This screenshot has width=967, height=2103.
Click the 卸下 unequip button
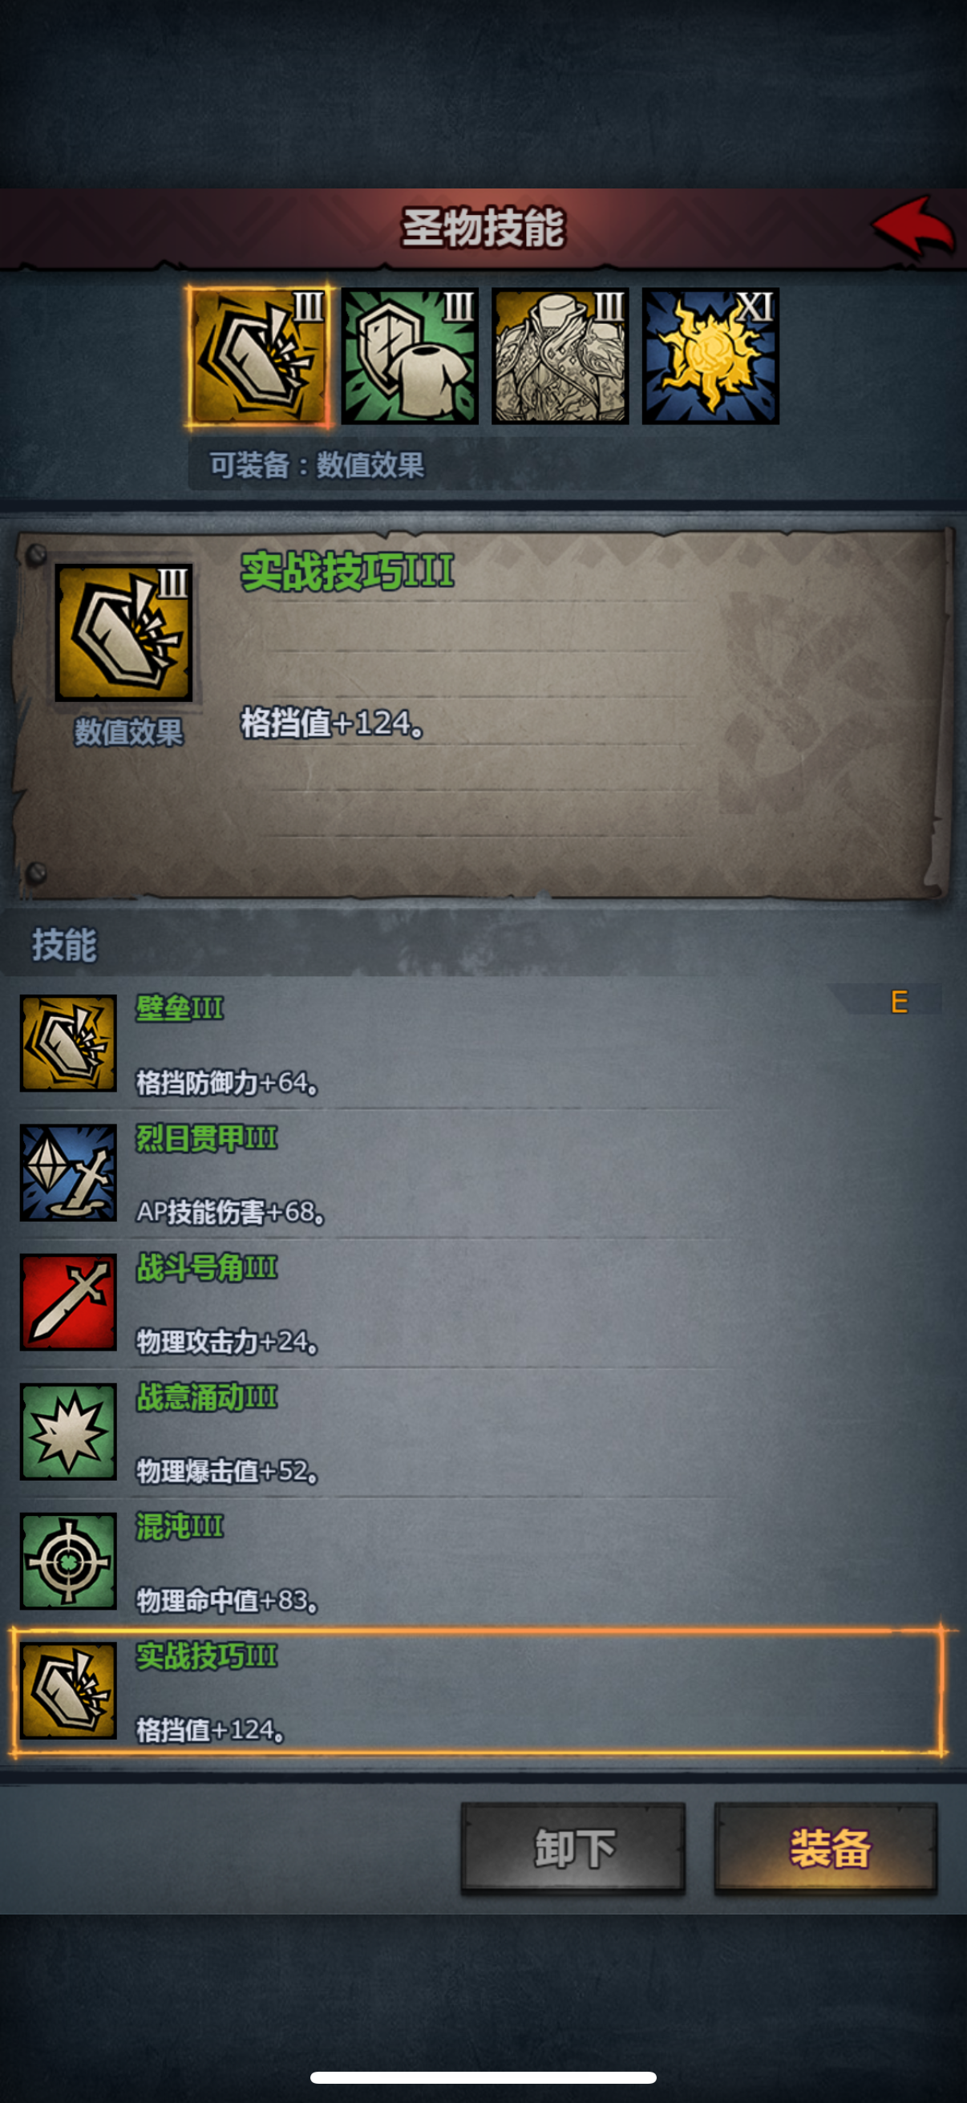pos(573,1847)
